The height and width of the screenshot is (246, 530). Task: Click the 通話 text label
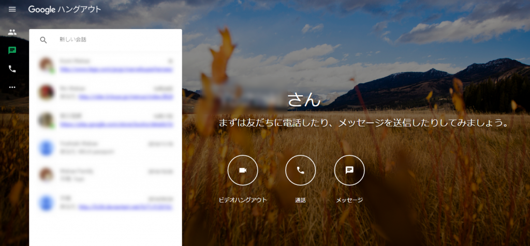click(300, 200)
